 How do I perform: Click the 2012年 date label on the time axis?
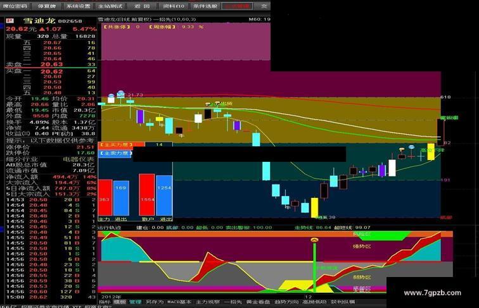pos(112,297)
